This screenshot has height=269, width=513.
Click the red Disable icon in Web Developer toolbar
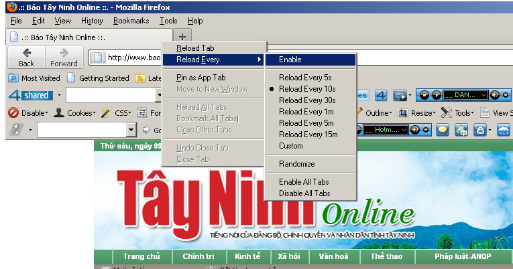[x=13, y=112]
